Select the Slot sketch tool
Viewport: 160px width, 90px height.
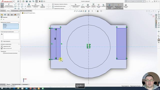click(x=15, y=8)
